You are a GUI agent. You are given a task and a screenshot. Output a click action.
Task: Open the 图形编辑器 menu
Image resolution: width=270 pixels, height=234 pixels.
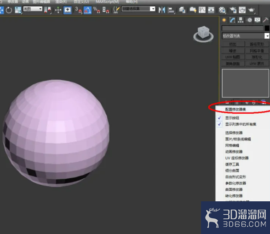click(41, 2)
